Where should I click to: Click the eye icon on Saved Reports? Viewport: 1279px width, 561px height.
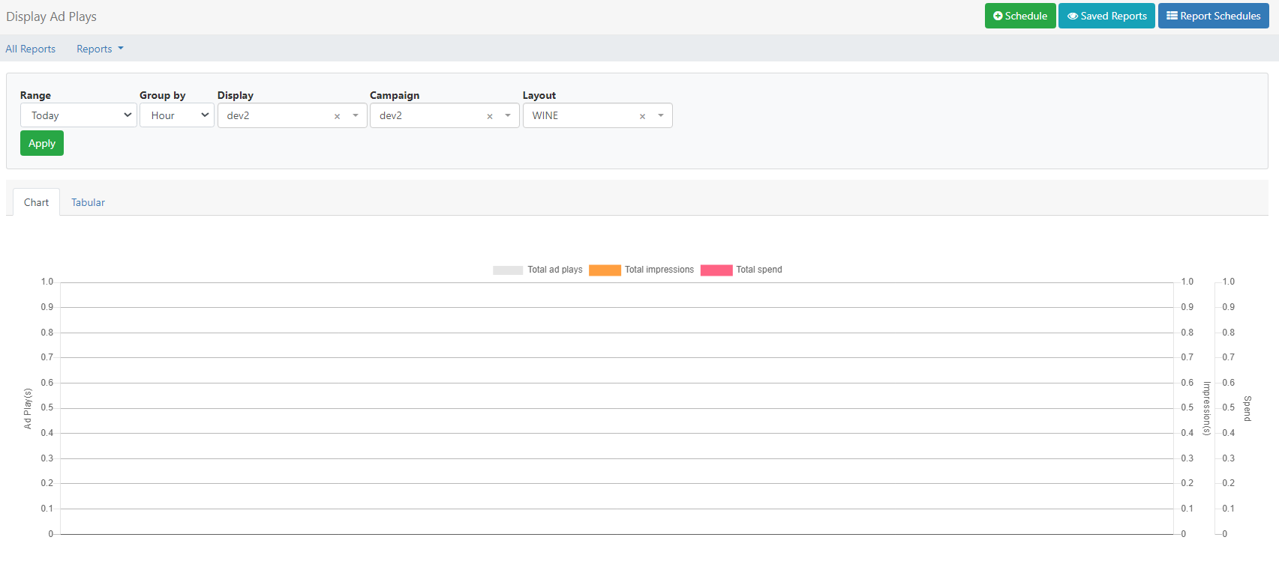click(x=1073, y=16)
